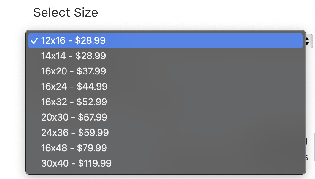Select the size priced at $59.99
Screen dimensions: 315x179
[93, 133]
